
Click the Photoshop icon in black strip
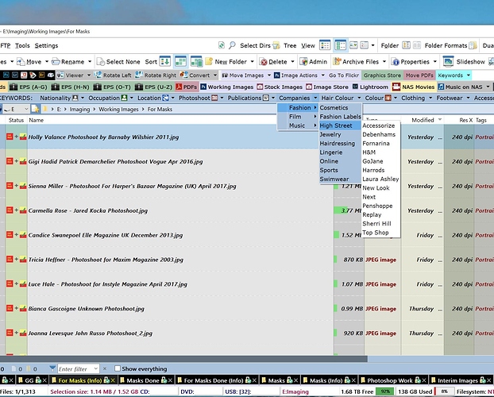(x=6, y=75)
